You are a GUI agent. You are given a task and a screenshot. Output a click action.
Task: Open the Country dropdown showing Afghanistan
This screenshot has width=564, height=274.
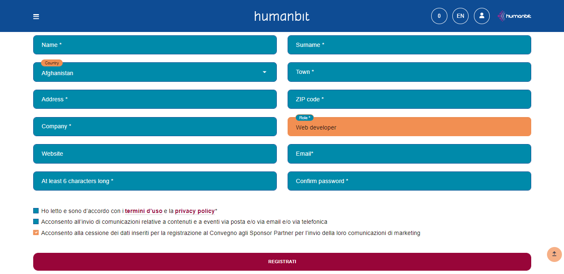(x=155, y=73)
